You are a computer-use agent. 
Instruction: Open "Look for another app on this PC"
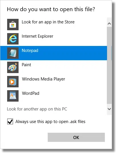pyautogui.click(x=37, y=109)
